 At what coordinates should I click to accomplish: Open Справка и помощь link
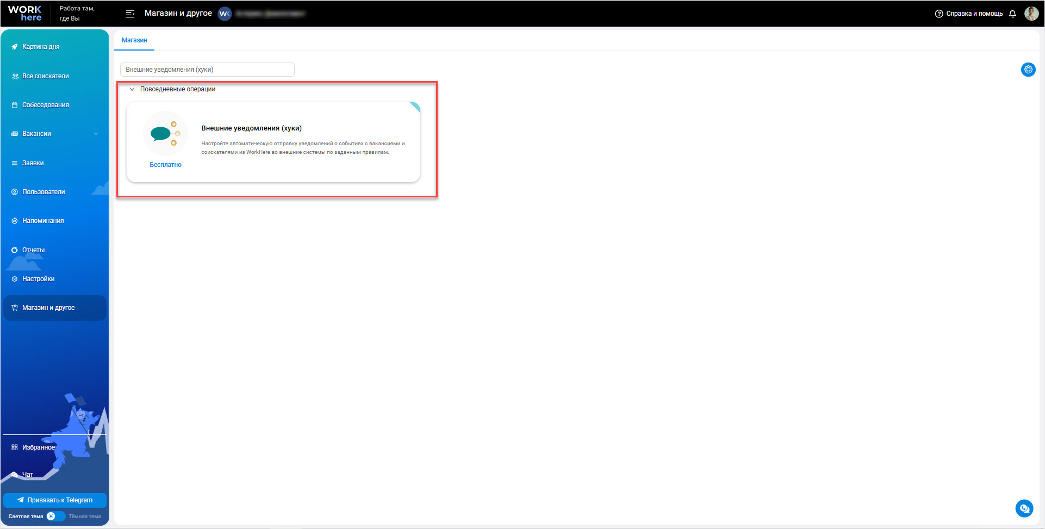click(974, 14)
